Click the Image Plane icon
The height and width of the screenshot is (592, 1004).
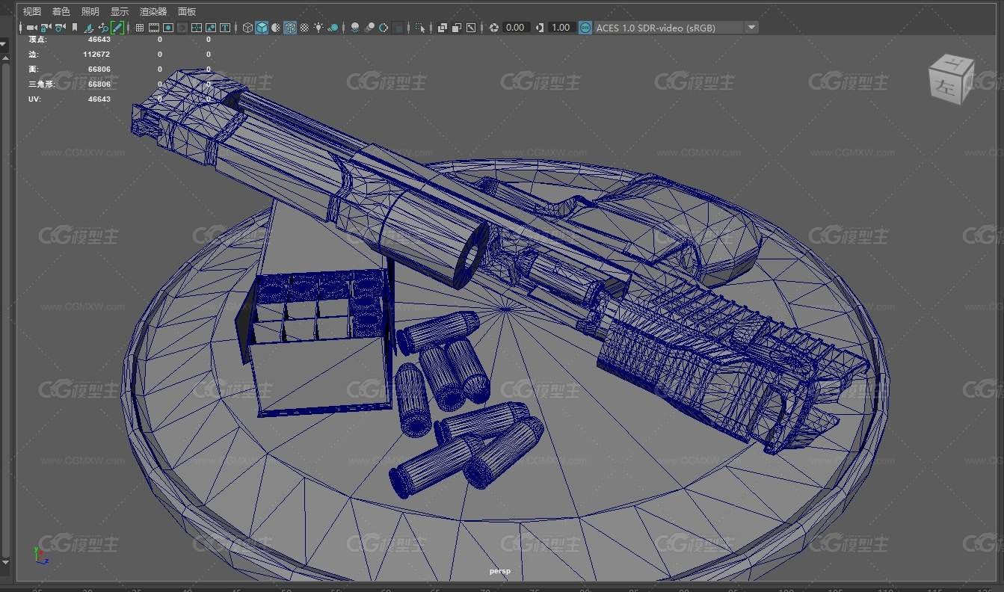(89, 28)
